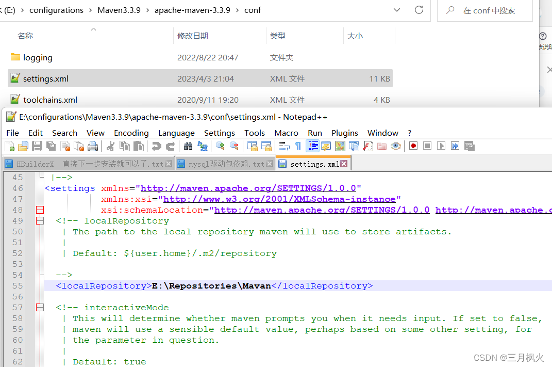Click the conf folder search box
Viewport: 552px width, 367px height.
pyautogui.click(x=485, y=10)
